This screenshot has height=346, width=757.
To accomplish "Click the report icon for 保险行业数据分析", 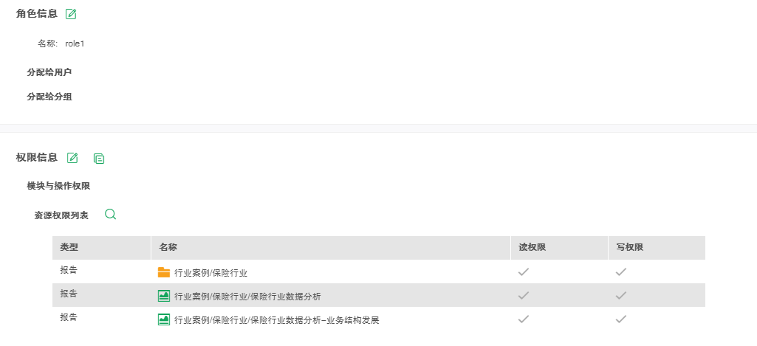I will (x=164, y=296).
